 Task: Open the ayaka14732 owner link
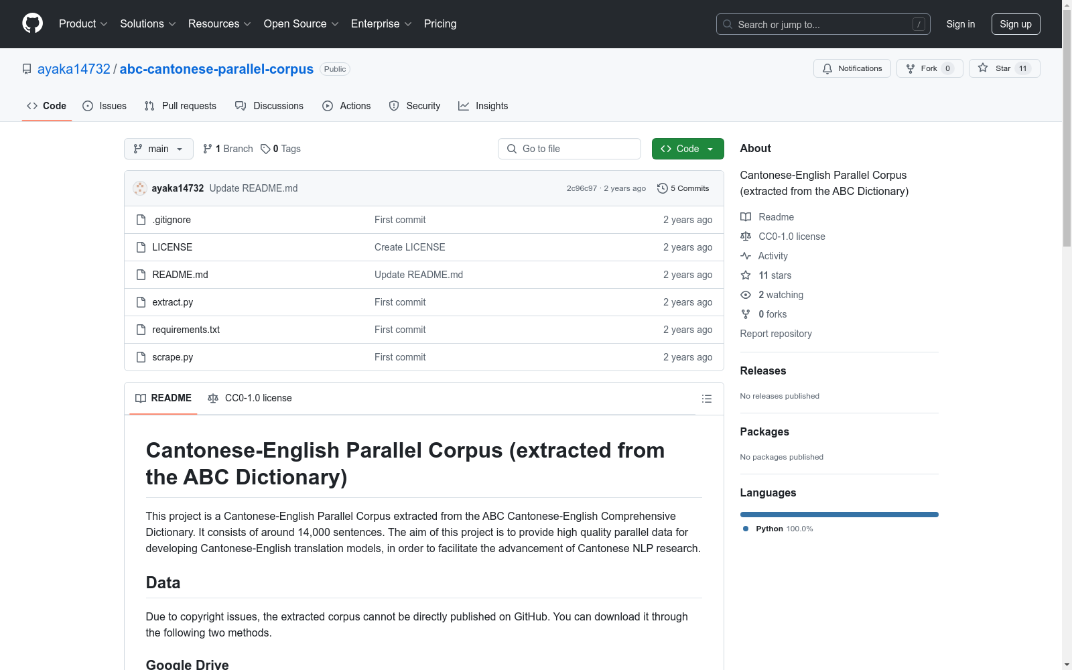[x=74, y=69]
